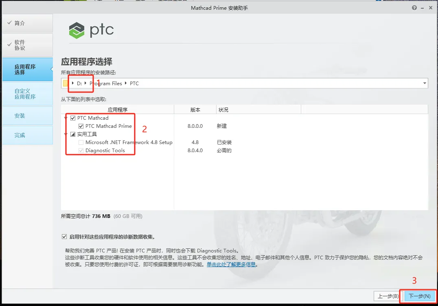Minimize the Mathcad Prime installer window
Image resolution: width=438 pixels, height=306 pixels.
423,8
